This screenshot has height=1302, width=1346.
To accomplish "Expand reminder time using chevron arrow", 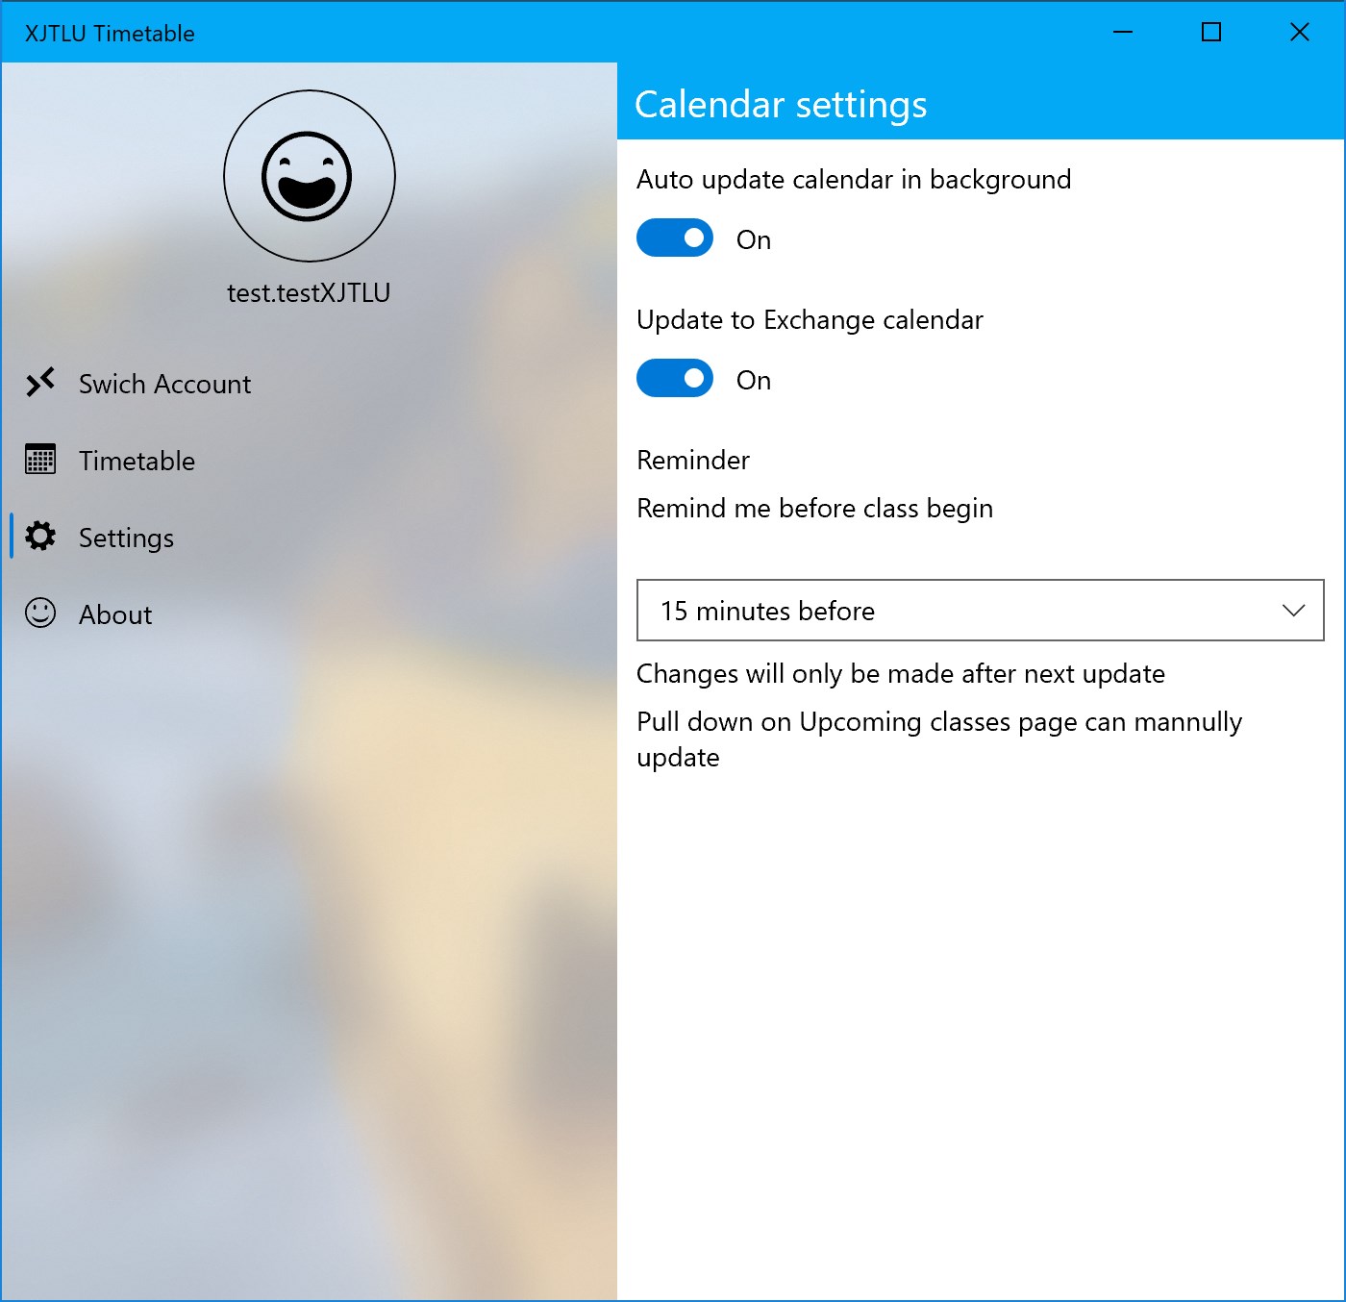I will click(1293, 611).
